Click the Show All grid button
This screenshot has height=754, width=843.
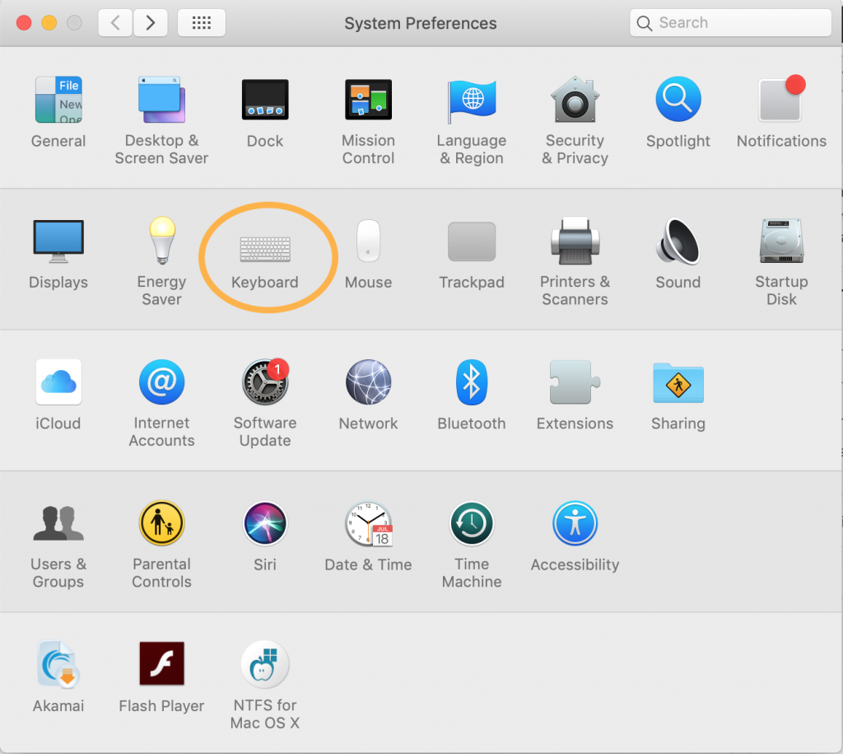(x=202, y=23)
